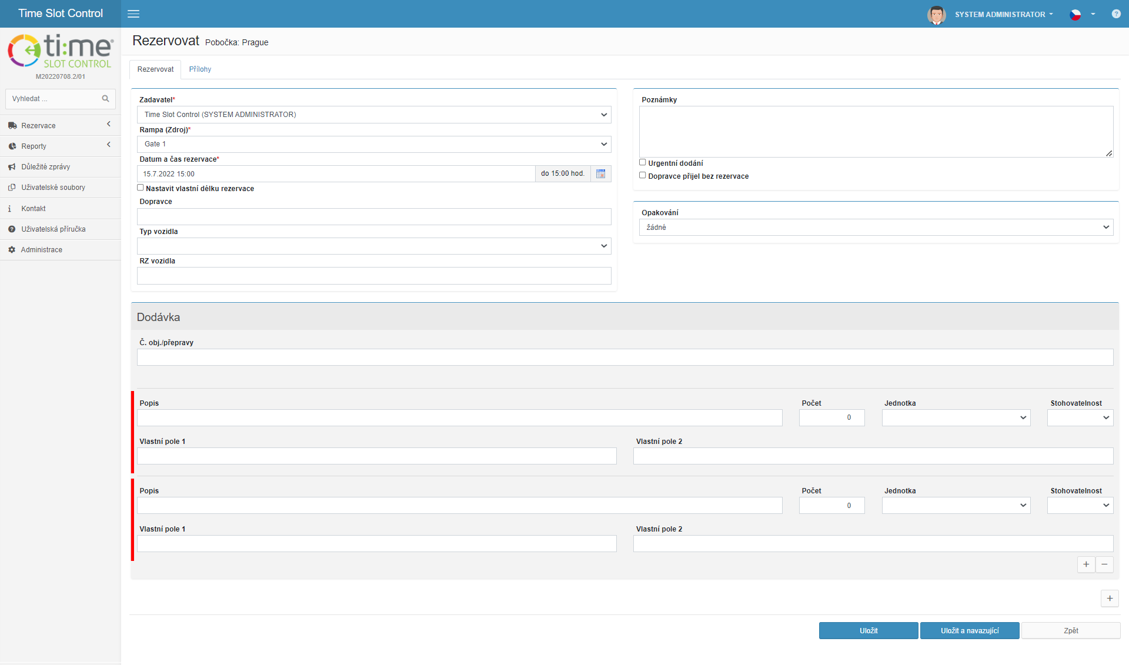Click the plus icon to add new delivery
This screenshot has width=1129, height=665.
point(1110,599)
